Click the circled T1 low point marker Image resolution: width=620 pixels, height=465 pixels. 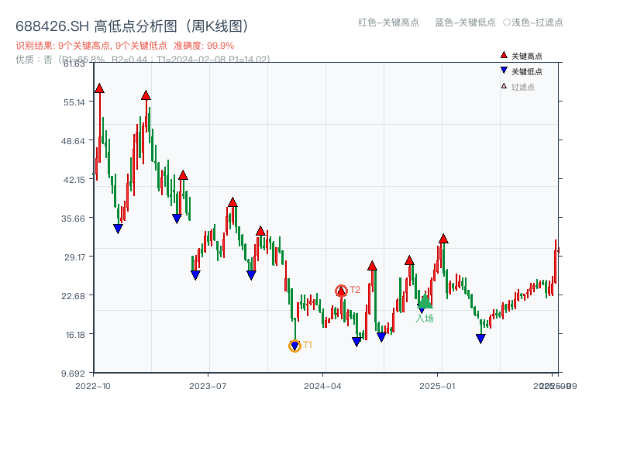294,346
